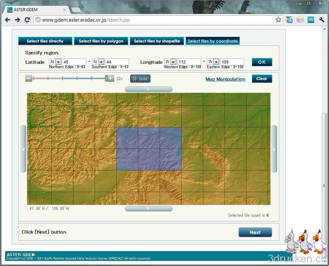Screen dimensions: 329x266
Task: Open the translate extension icon
Action: (x=290, y=20)
